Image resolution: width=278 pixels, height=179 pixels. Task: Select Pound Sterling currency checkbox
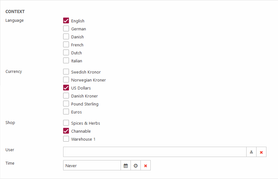coord(66,104)
